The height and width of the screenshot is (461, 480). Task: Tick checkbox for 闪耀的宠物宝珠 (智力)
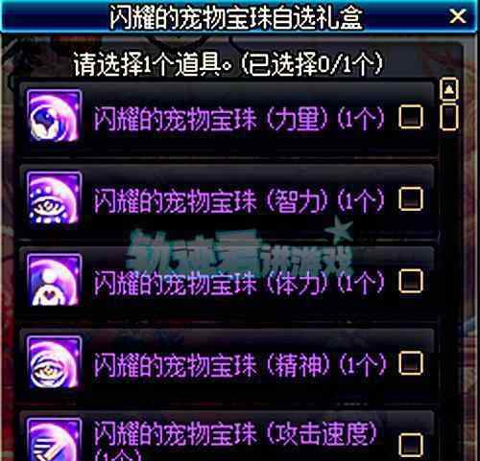(411, 198)
